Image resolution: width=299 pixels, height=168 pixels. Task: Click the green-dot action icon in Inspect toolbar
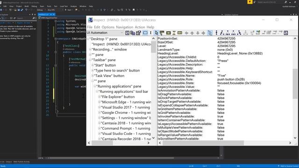[258, 33]
